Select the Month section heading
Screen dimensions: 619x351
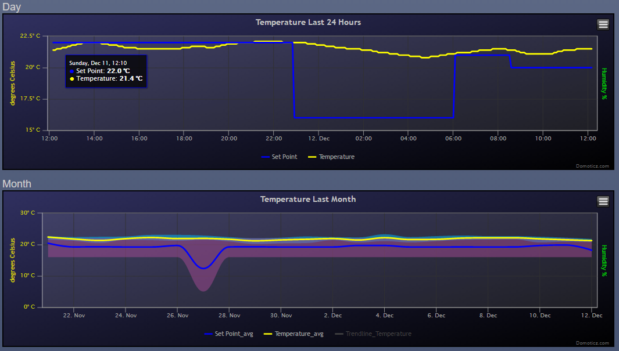point(17,184)
